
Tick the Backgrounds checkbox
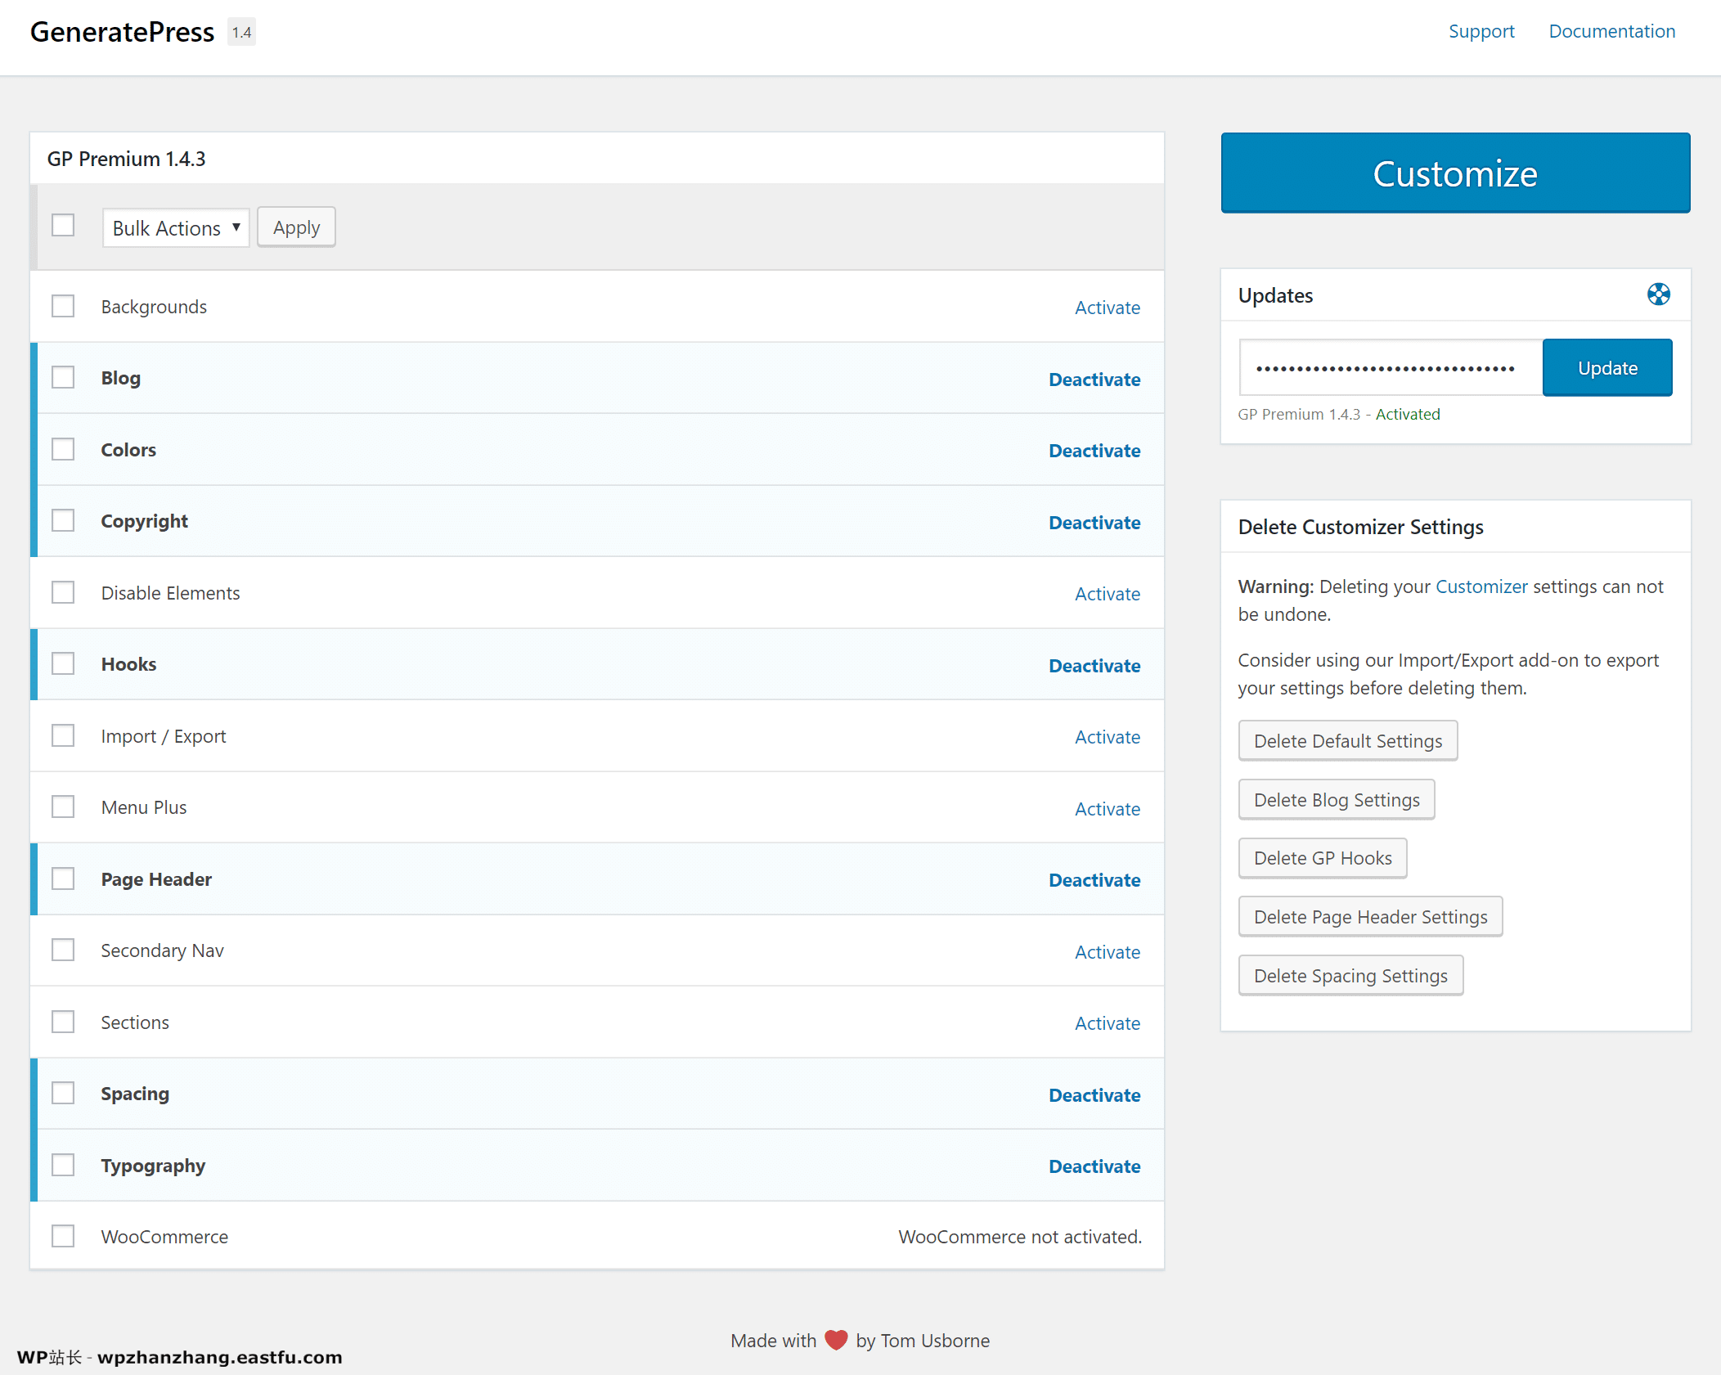[x=63, y=306]
